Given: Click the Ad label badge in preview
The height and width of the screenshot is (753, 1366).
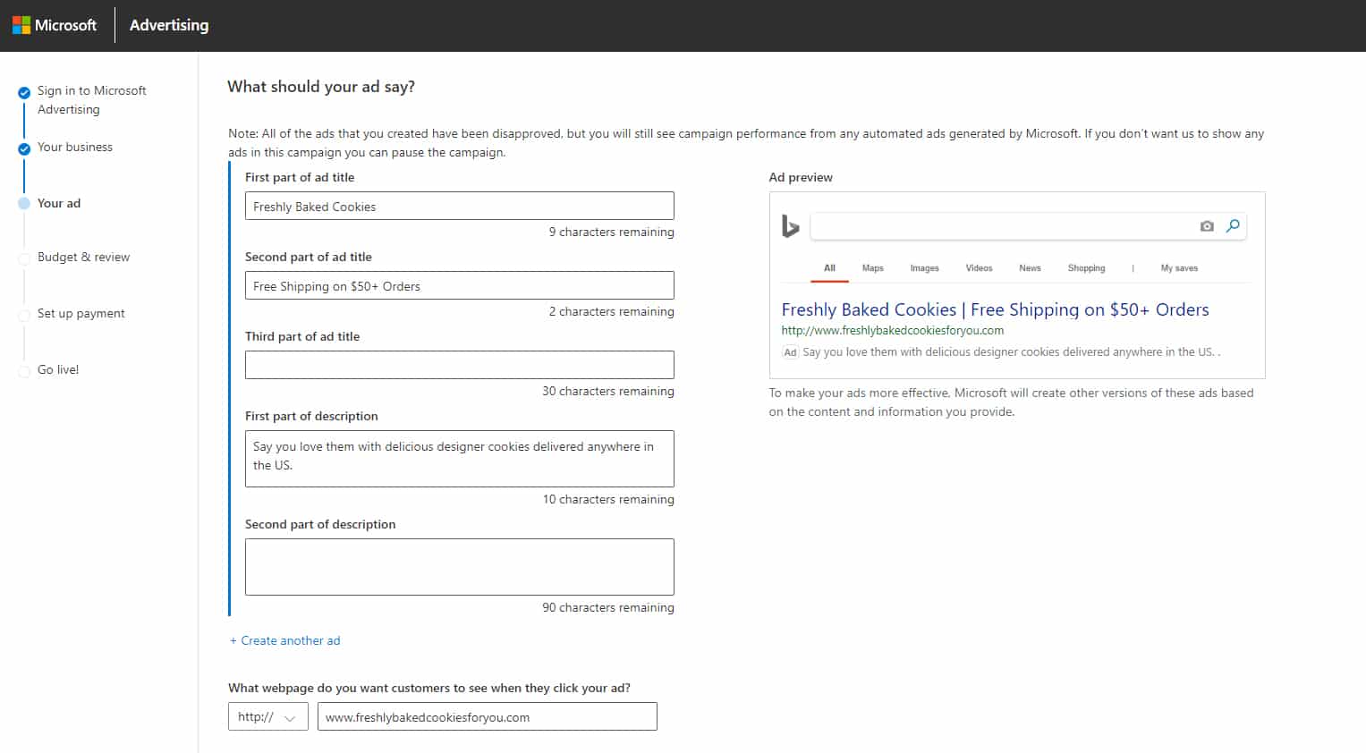Looking at the screenshot, I should click(x=789, y=352).
